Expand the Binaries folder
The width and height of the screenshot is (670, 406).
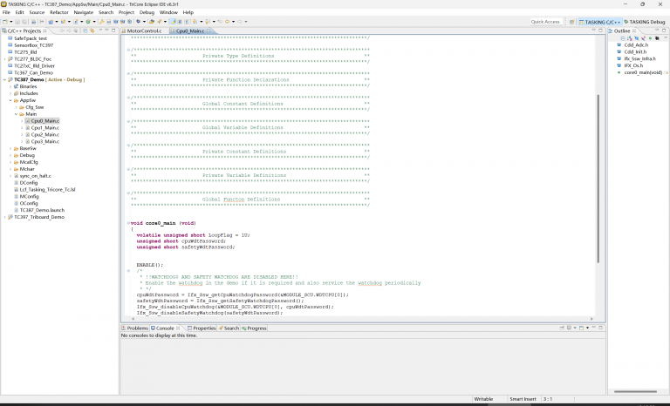tap(10, 86)
